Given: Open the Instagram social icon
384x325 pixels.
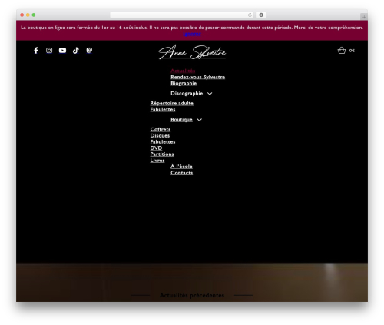Looking at the screenshot, I should pyautogui.click(x=49, y=51).
